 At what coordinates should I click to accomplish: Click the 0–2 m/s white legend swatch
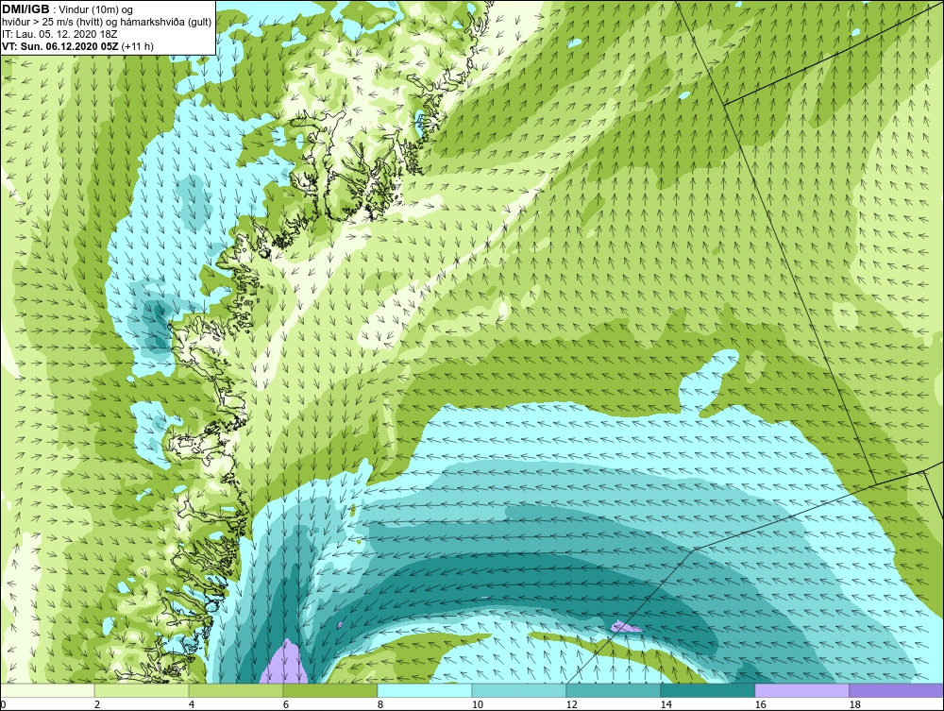pos(47,690)
